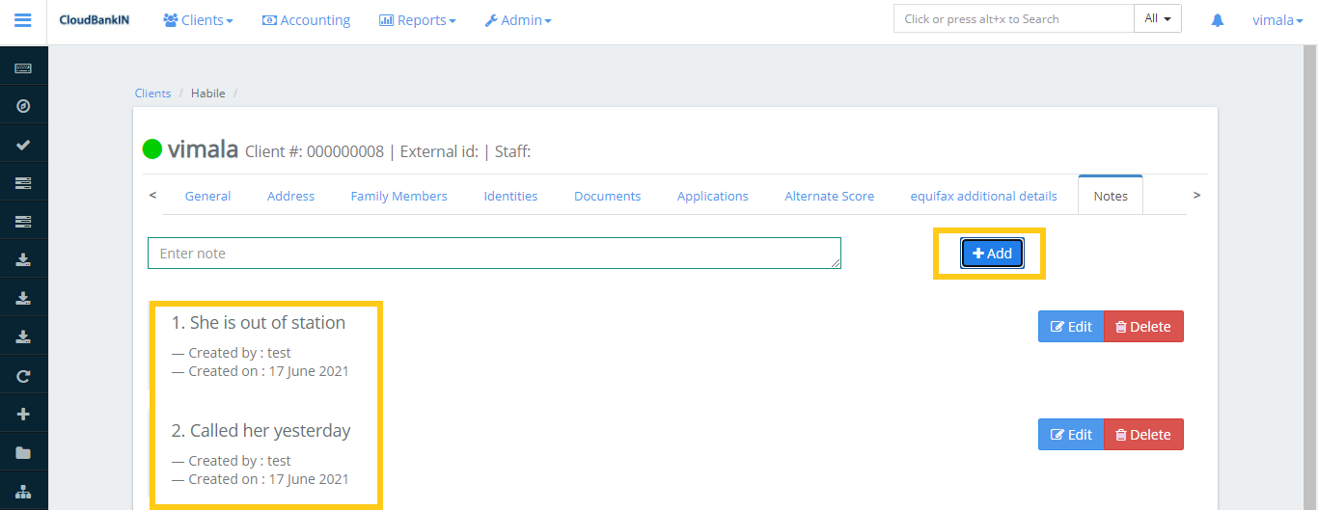Viewport: 1318px width, 510px height.
Task: Click the compass navigation icon in sidebar
Action: (x=23, y=106)
